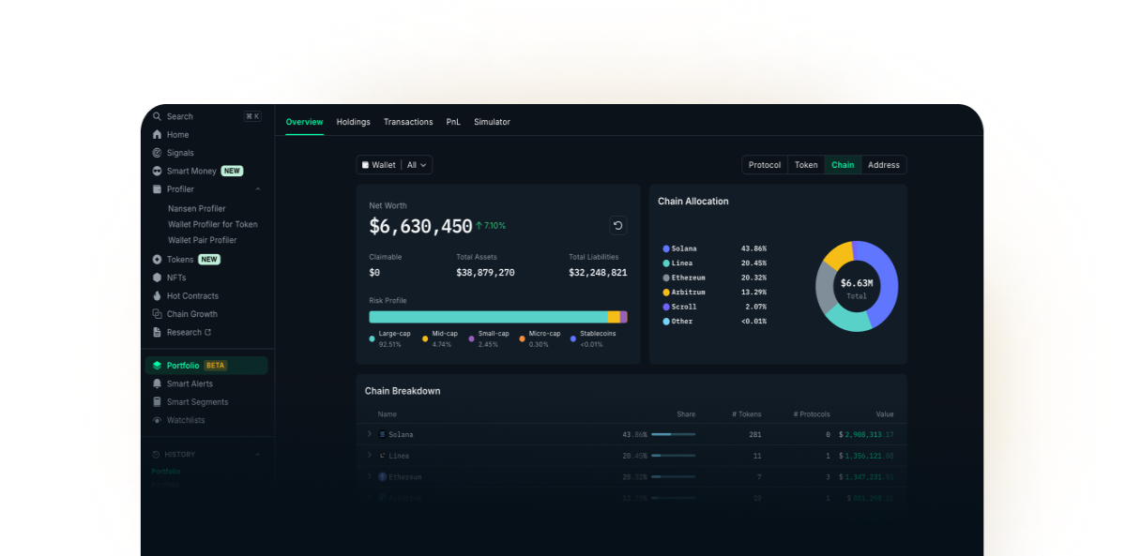Sort table by the Value column header

pos(885,413)
